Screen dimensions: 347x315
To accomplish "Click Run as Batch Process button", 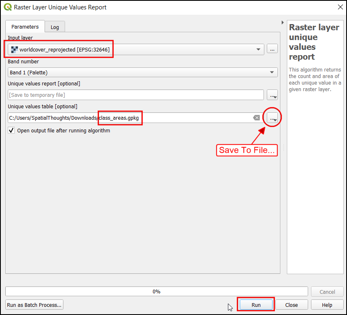I will click(x=34, y=305).
